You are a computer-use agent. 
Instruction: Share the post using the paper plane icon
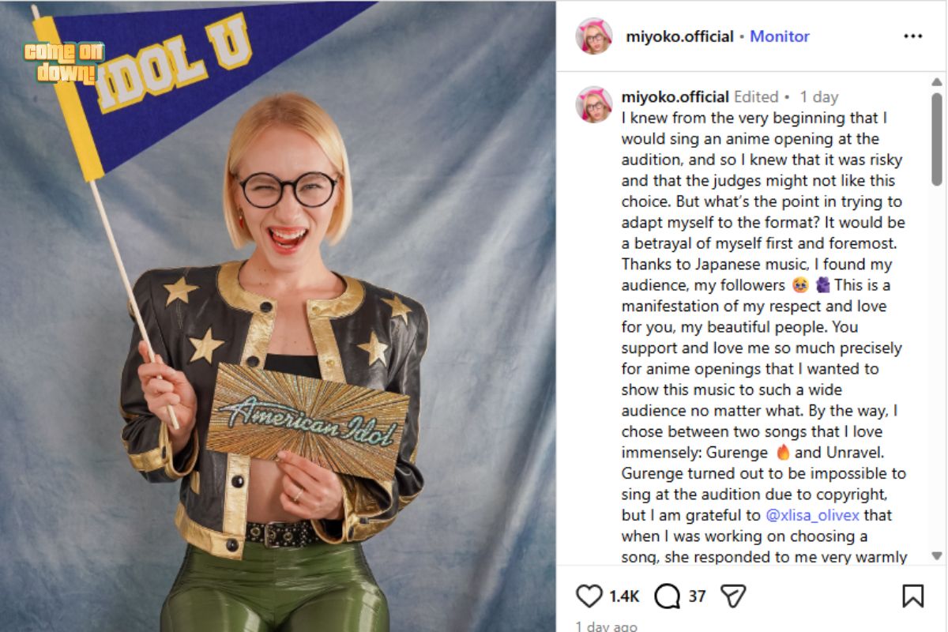pyautogui.click(x=734, y=596)
